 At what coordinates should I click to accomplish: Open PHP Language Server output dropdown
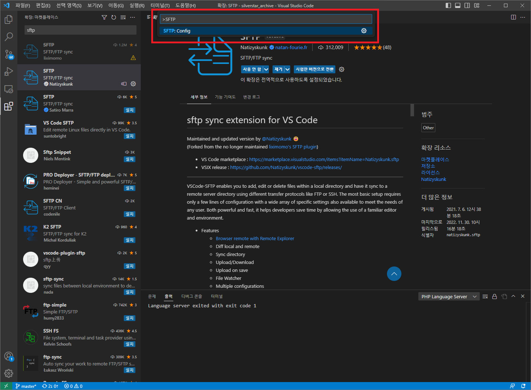pos(449,296)
